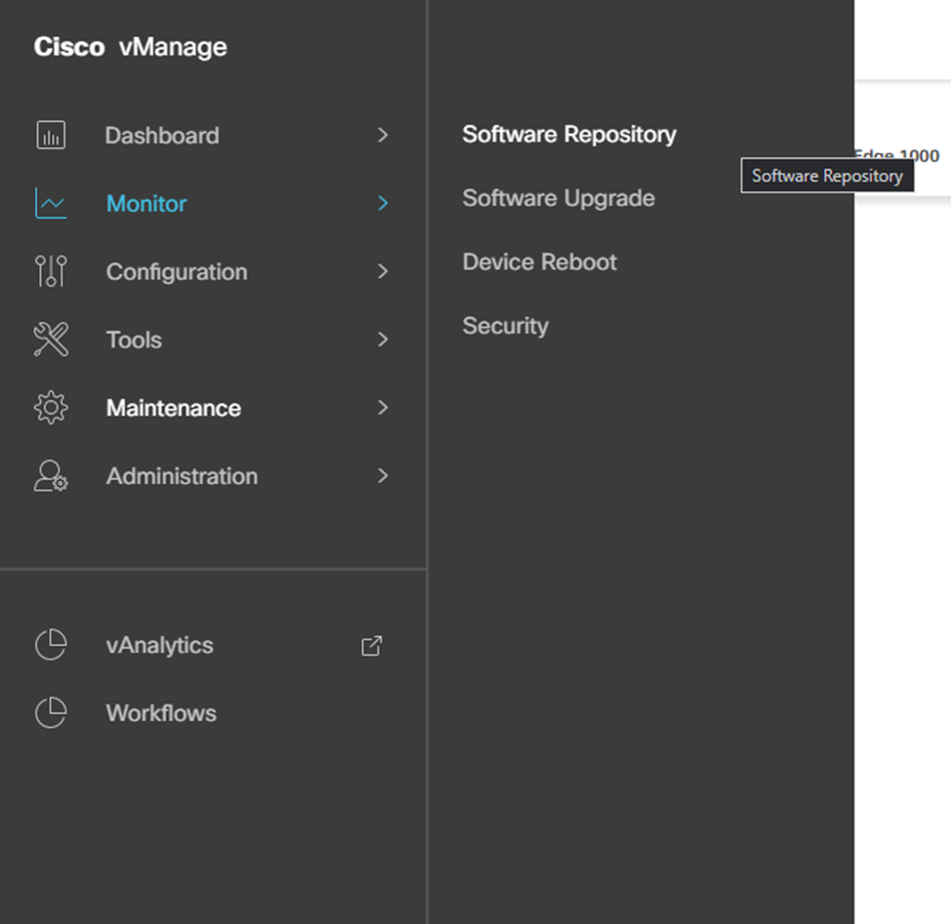
Task: Navigate to Software Upgrade
Action: click(x=558, y=198)
